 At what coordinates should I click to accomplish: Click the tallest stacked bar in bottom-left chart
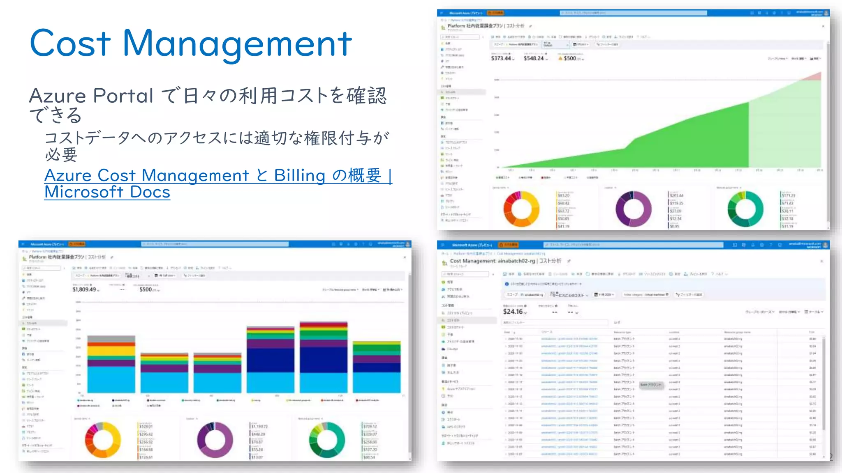tap(324, 357)
